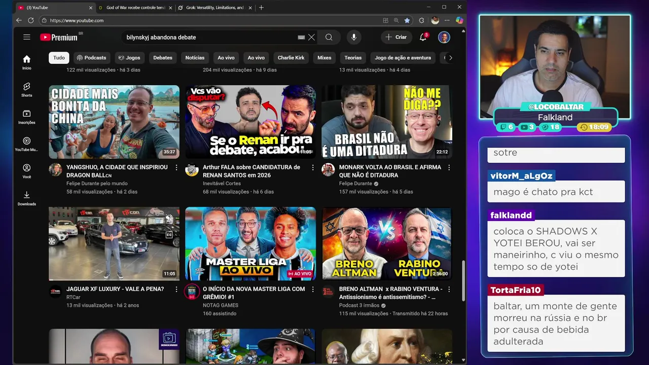Reload the page with the refresh icon
The height and width of the screenshot is (365, 649).
(x=31, y=20)
